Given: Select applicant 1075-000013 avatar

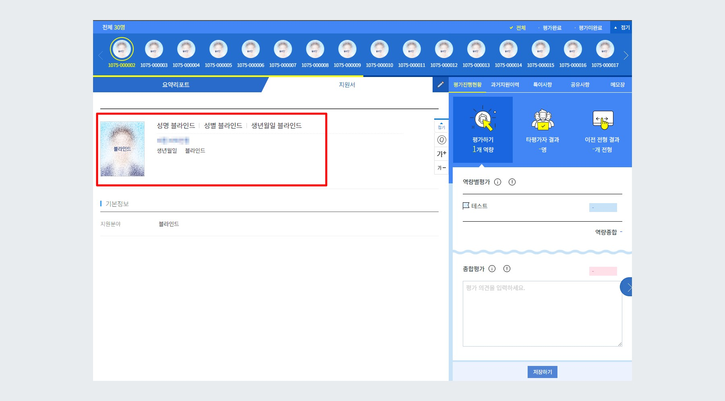Looking at the screenshot, I should tap(476, 49).
